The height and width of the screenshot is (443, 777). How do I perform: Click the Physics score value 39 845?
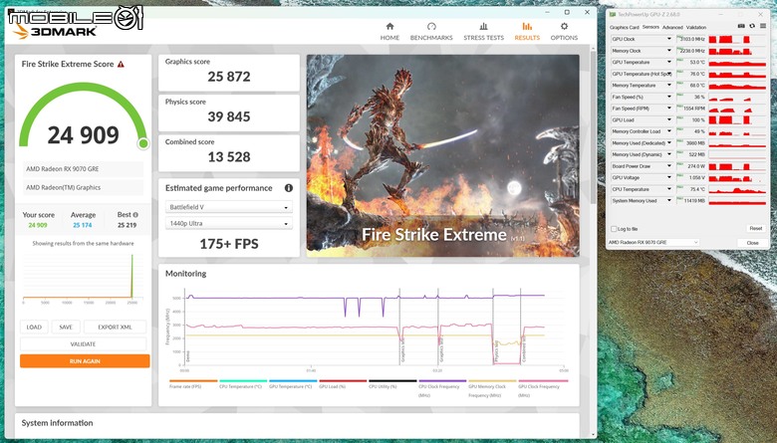click(x=229, y=116)
